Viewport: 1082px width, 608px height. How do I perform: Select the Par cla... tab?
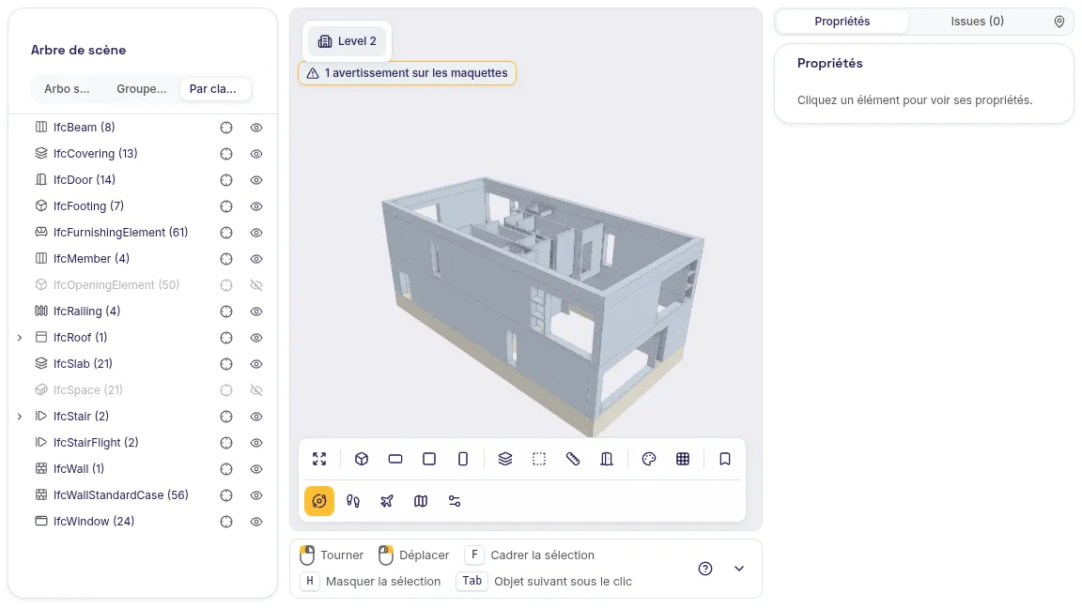tap(213, 89)
